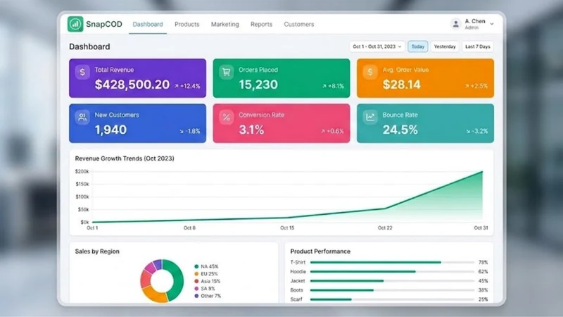The height and width of the screenshot is (317, 563).
Task: Click the up arrow beside +12.4%
Action: (177, 86)
